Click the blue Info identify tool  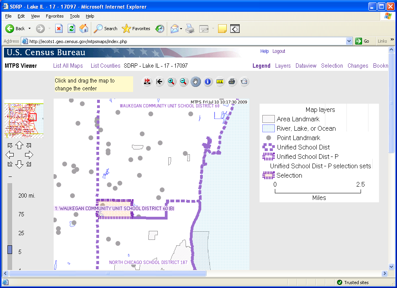[208, 81]
